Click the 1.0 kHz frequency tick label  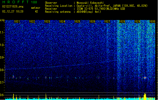(2, 45)
